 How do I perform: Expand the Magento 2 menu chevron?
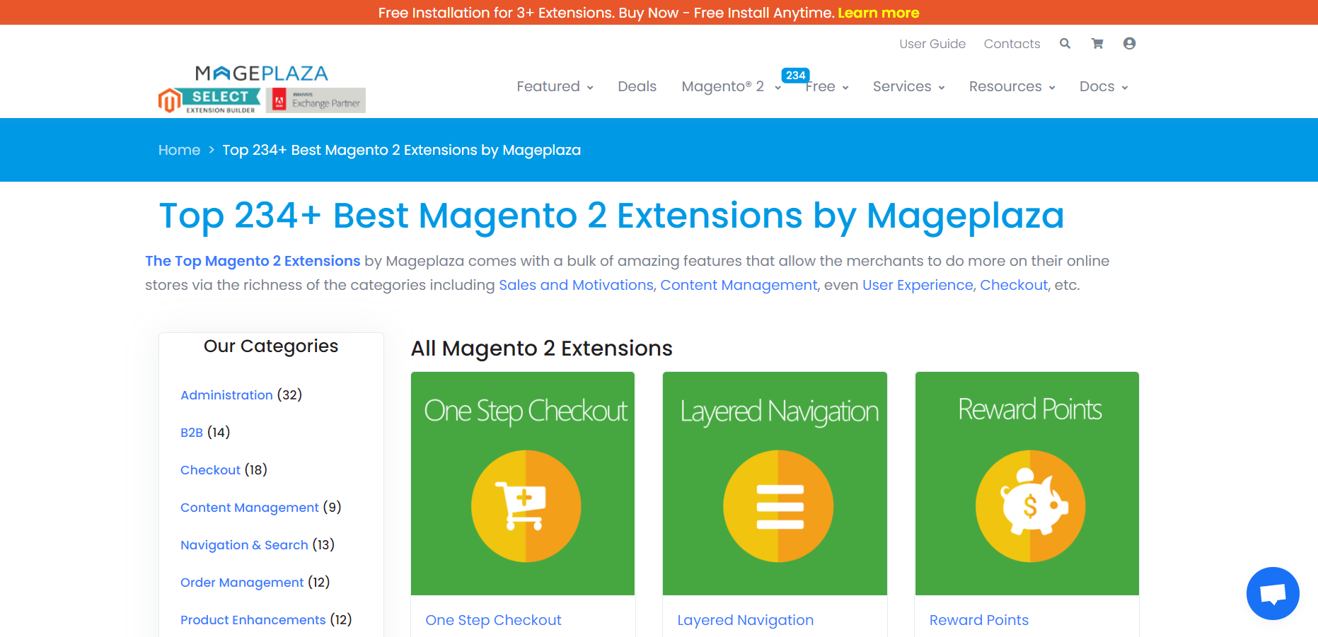point(777,88)
